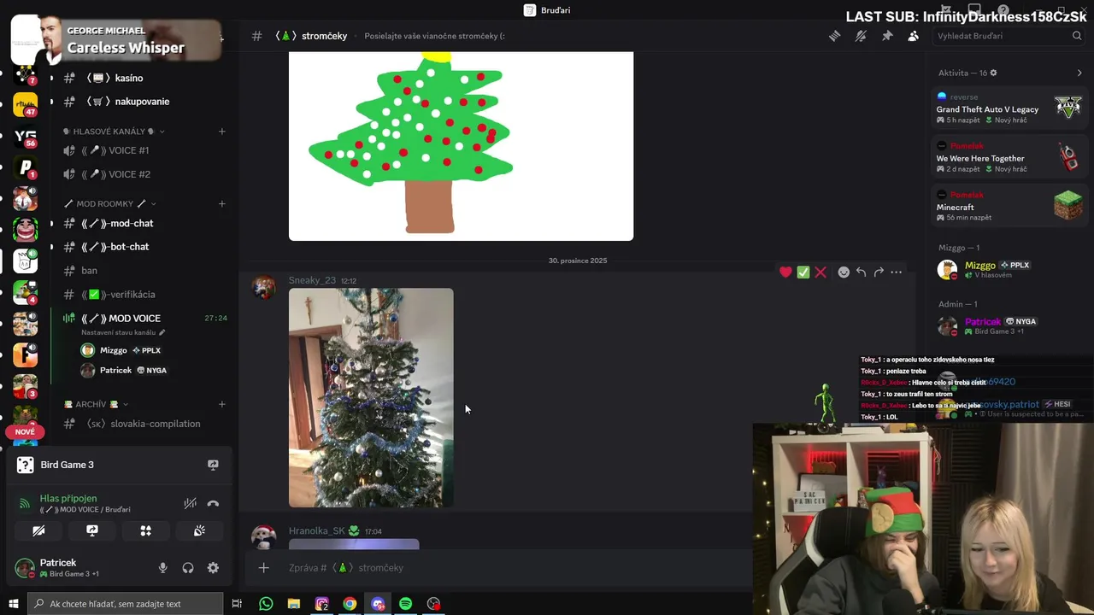This screenshot has height=615, width=1094.
Task: Open Windows Start menu
Action: tap(13, 604)
